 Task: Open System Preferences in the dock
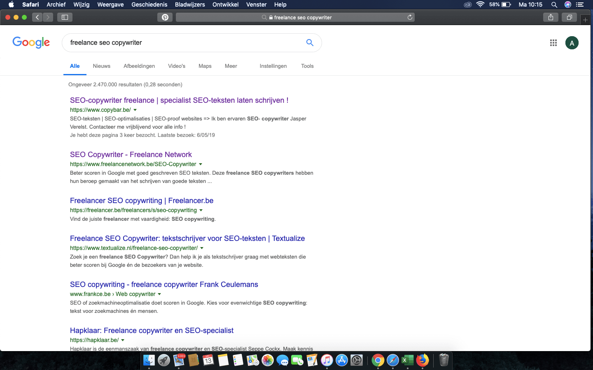click(x=357, y=361)
